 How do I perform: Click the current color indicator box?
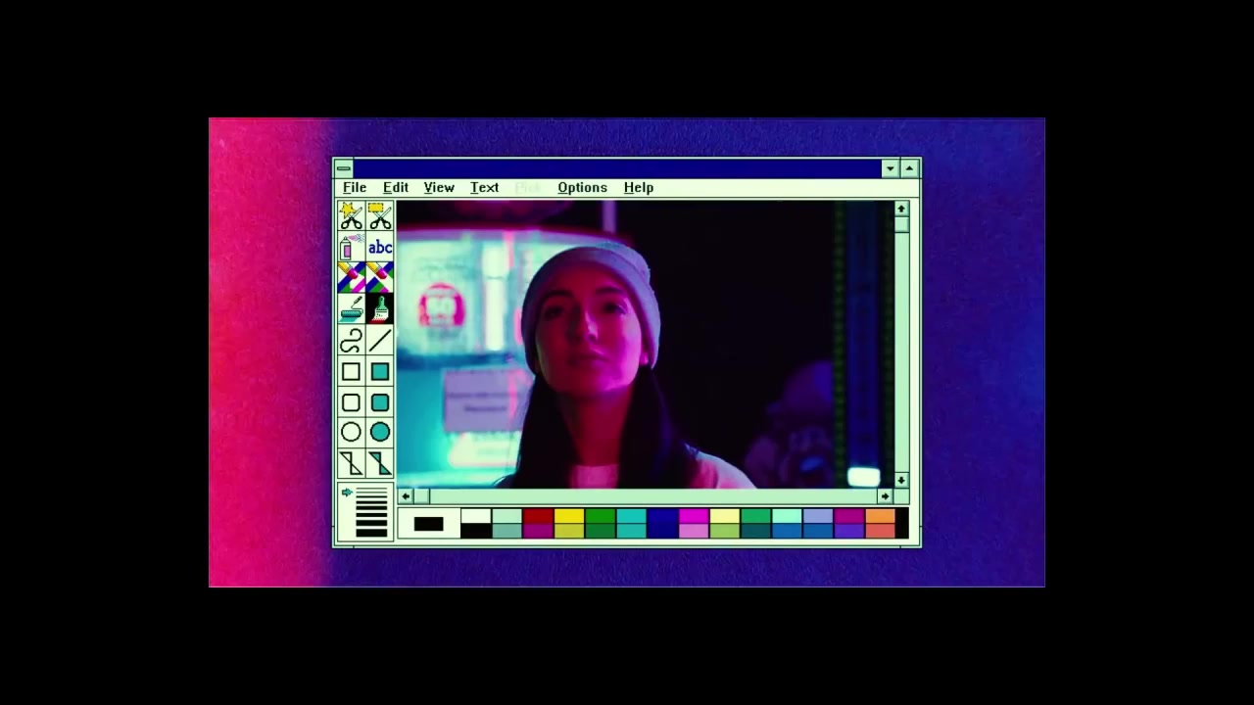428,524
